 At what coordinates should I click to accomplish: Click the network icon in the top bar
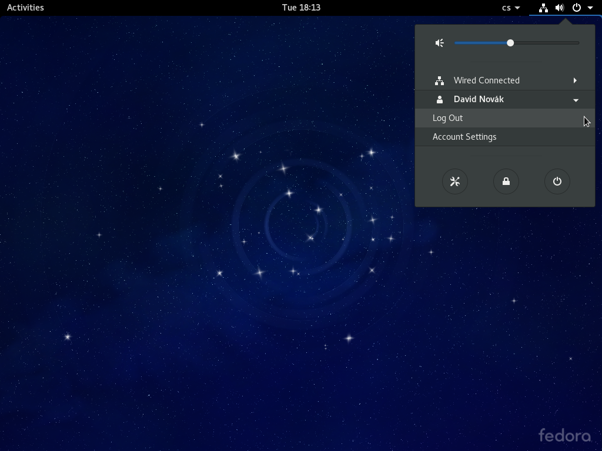click(x=543, y=8)
